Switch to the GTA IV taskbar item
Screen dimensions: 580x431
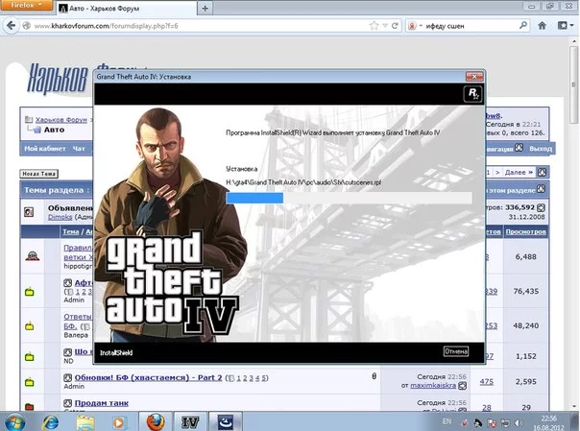190,421
